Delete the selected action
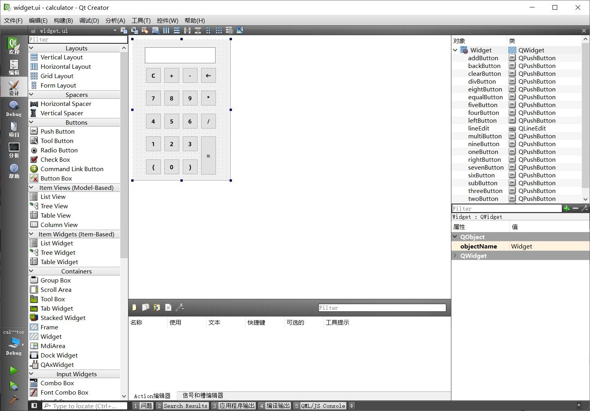This screenshot has width=590, height=411. 168,307
